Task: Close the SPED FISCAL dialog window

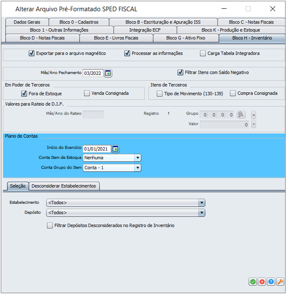Action: point(273,9)
